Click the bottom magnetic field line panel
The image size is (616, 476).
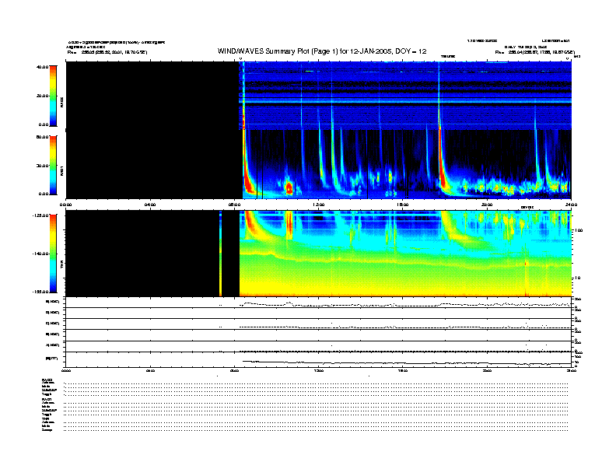point(318,359)
